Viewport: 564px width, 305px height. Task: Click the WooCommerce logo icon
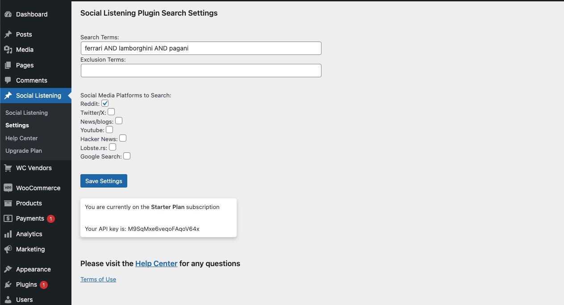pos(8,188)
